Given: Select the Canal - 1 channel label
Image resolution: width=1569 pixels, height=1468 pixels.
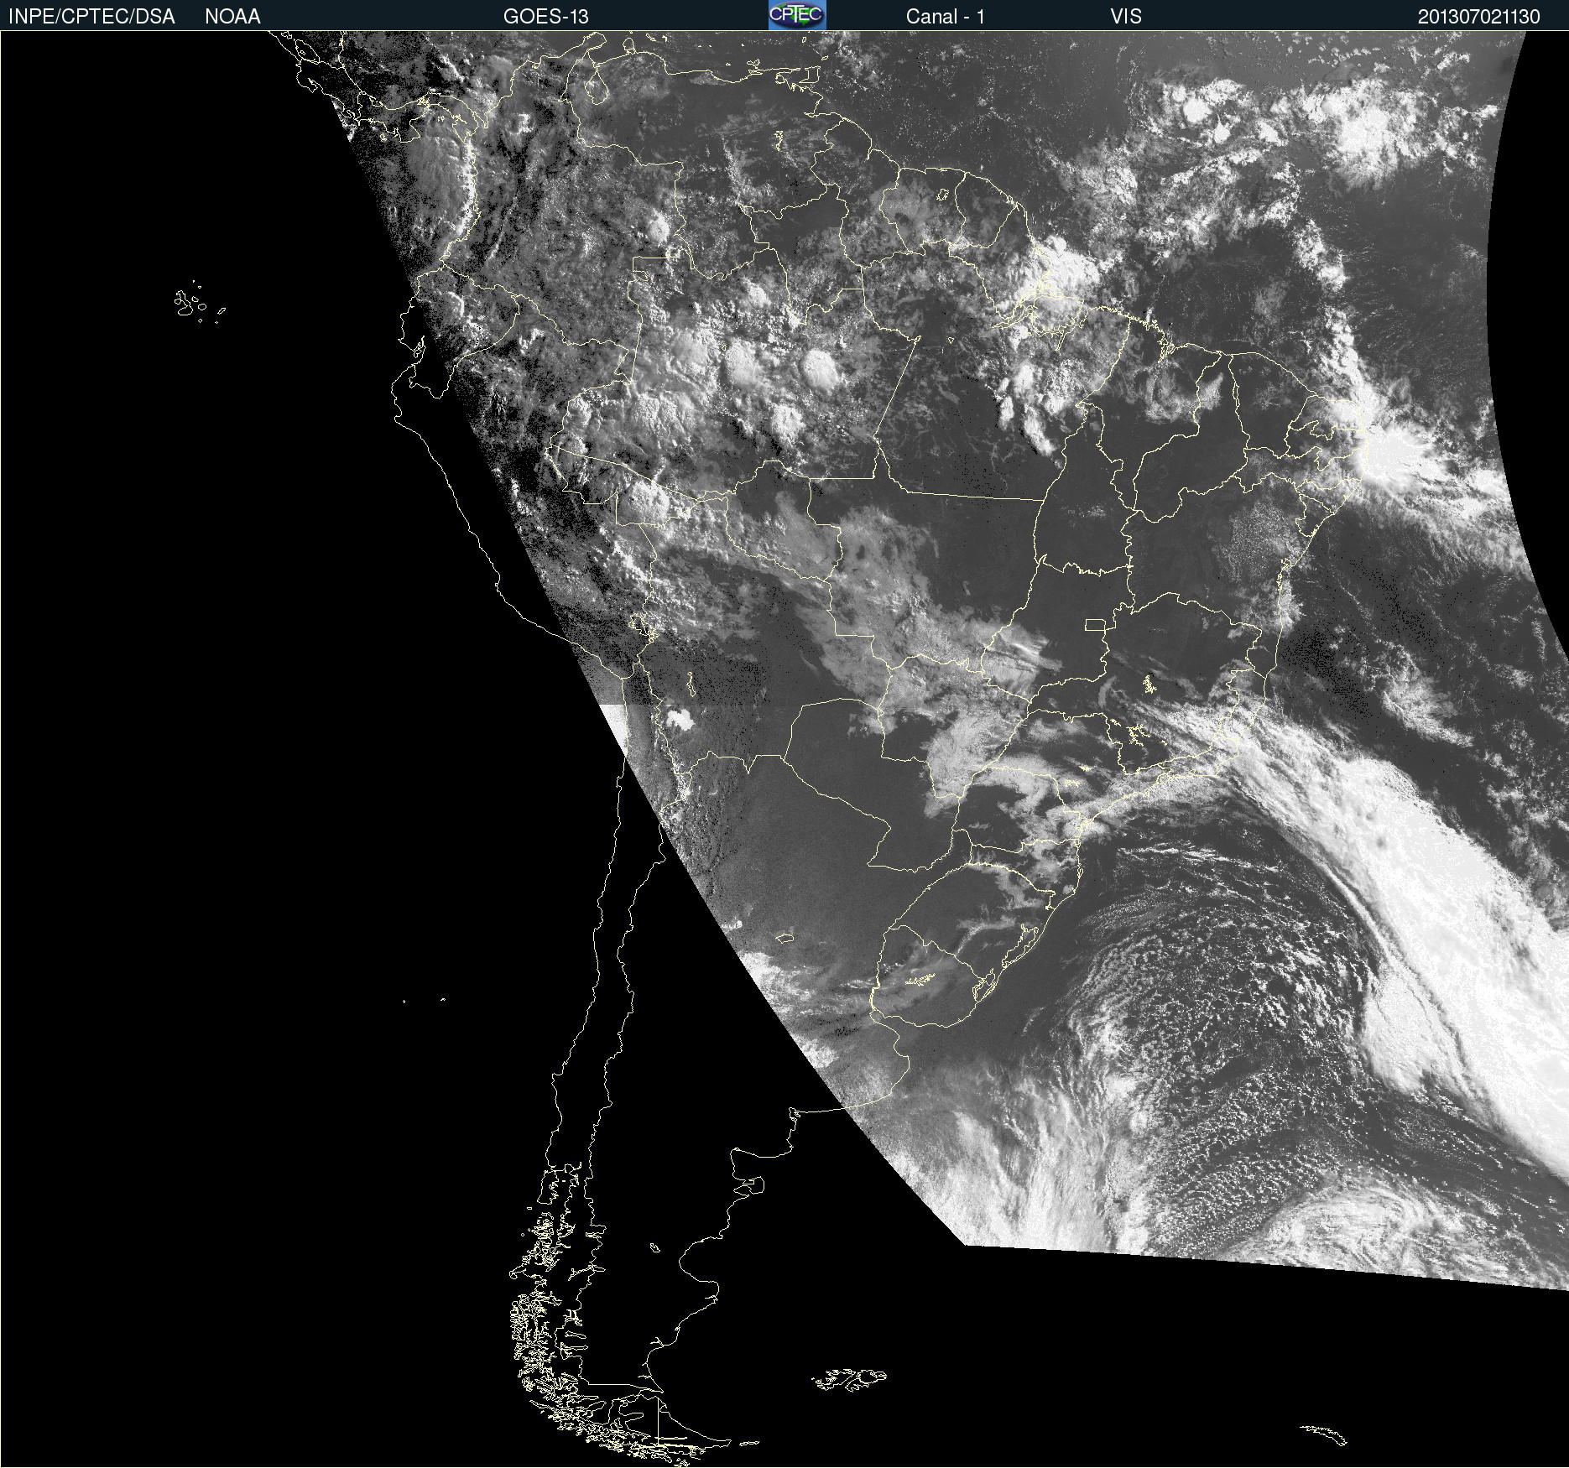Looking at the screenshot, I should pos(945,16).
